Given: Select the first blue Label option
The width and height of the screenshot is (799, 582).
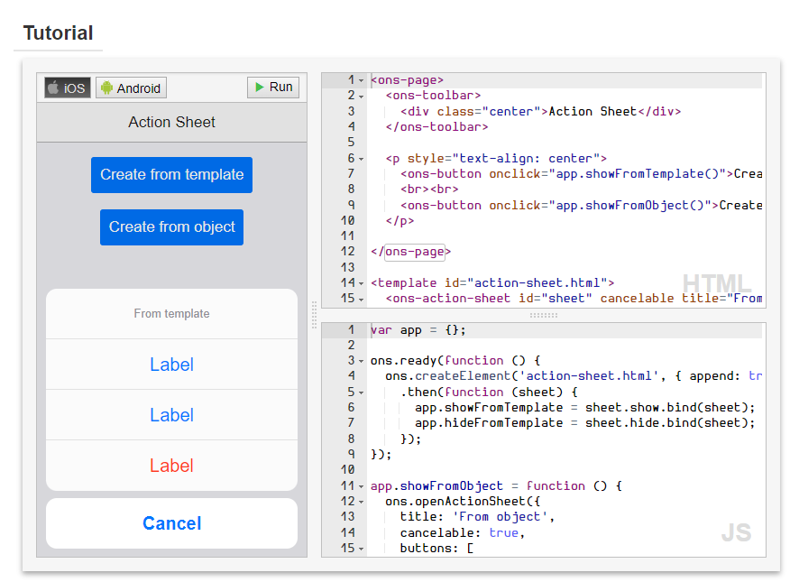Looking at the screenshot, I should 171,365.
